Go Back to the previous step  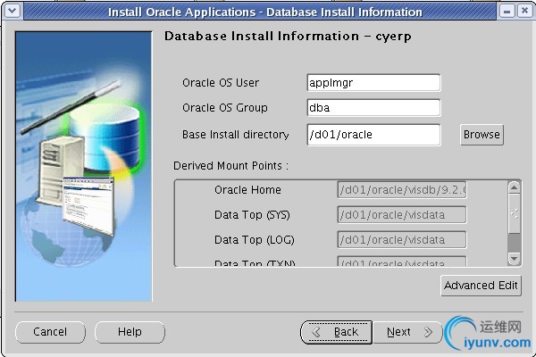[x=337, y=332]
